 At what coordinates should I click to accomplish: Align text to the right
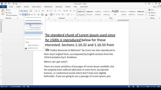click(x=56, y=14)
